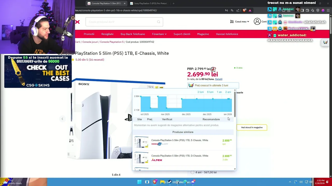
Task: Click the price tracker extension cart icon at page edge
Action: point(325,42)
